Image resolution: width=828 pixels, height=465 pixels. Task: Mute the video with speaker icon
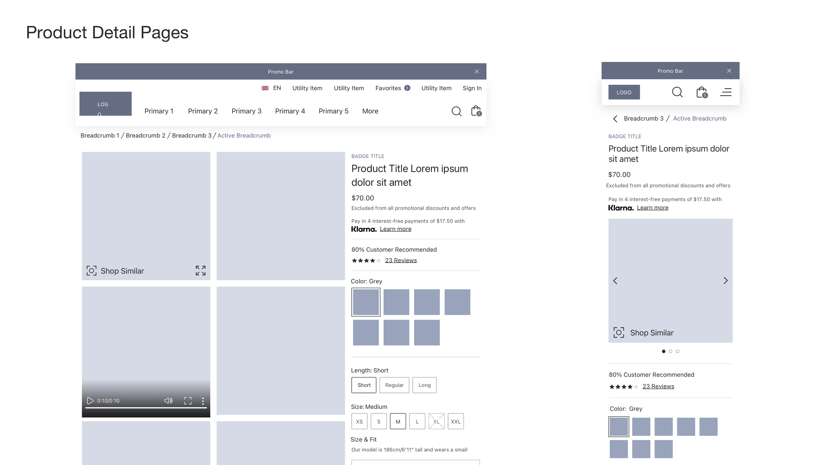point(168,401)
